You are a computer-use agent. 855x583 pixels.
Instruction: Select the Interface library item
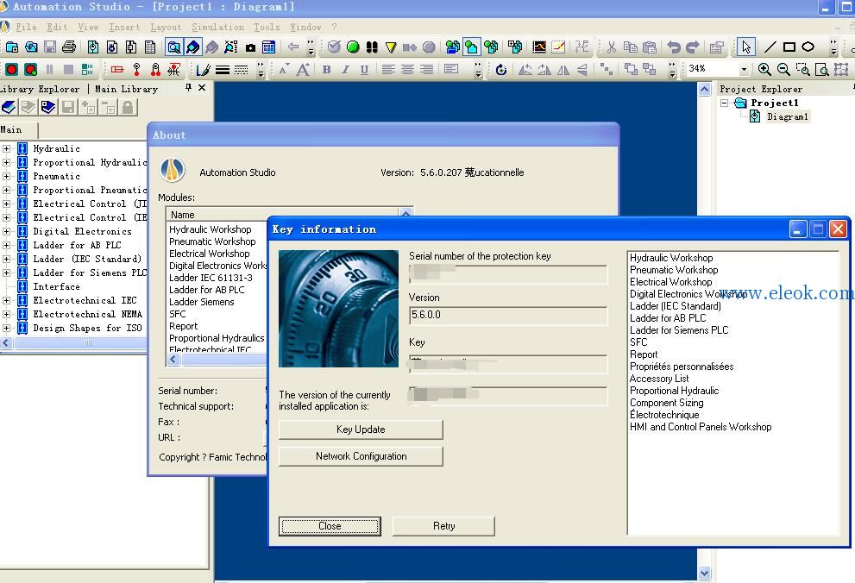tap(56, 286)
